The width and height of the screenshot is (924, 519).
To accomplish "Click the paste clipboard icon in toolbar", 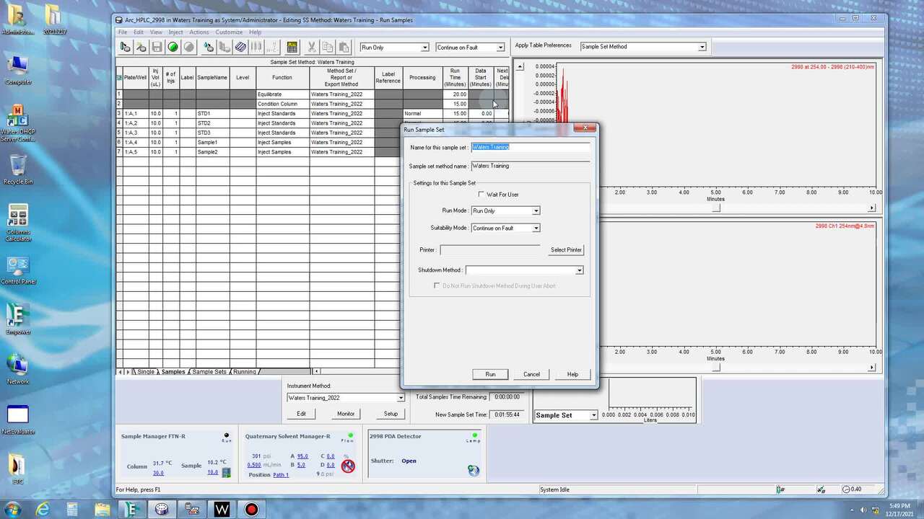I will tap(344, 47).
